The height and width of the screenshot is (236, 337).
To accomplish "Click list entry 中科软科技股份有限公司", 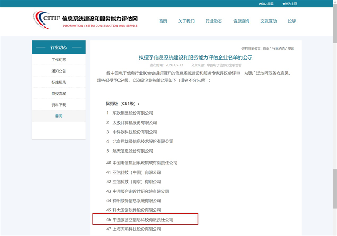I will (135, 132).
